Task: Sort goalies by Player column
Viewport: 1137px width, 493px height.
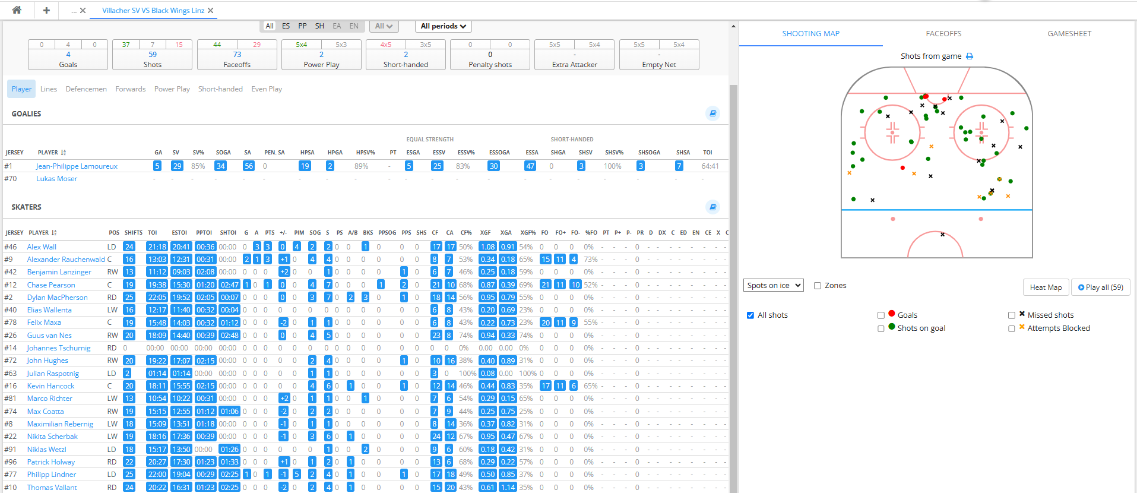Action: (x=52, y=153)
